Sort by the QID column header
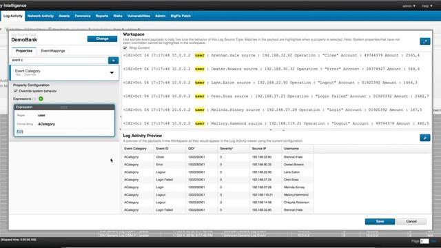Image resolution: width=441 pixels, height=248 pixels. (x=202, y=149)
